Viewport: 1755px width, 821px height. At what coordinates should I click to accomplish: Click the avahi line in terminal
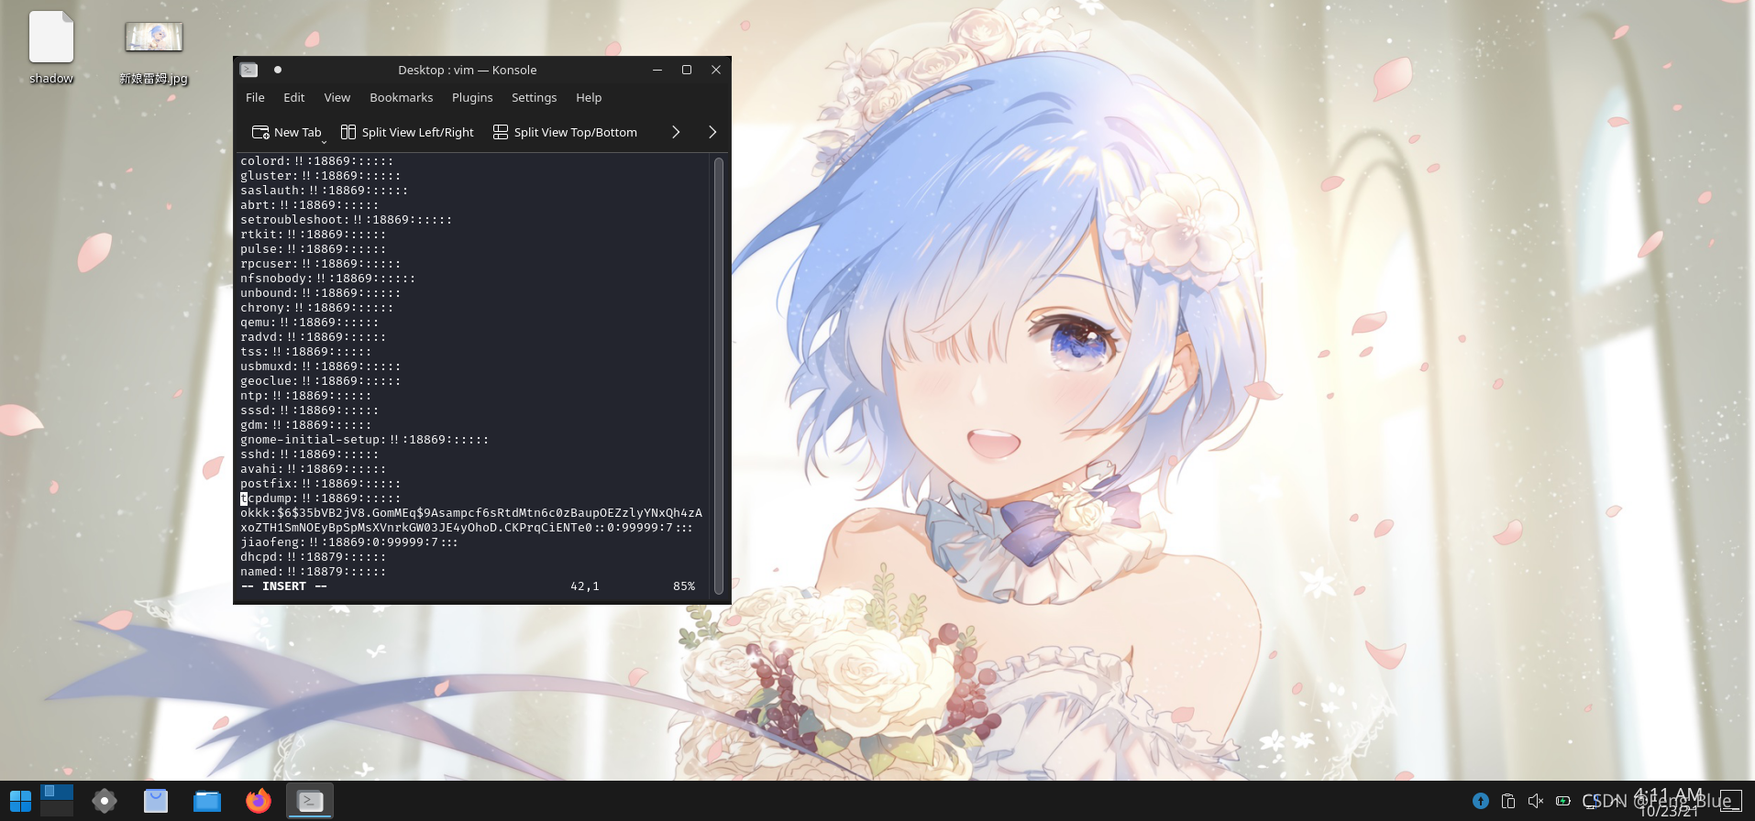pos(313,469)
